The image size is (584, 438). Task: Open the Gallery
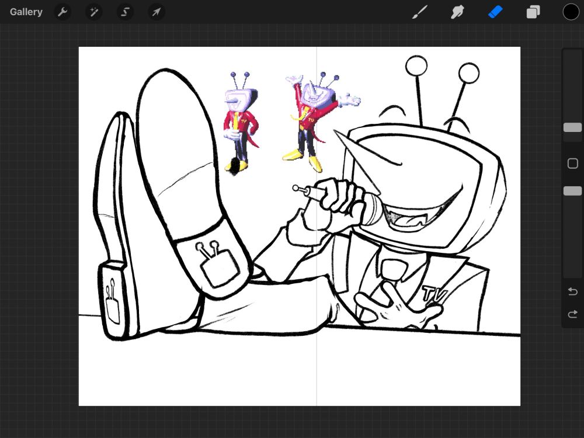click(26, 12)
